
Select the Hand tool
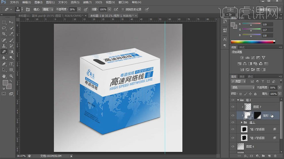(4, 76)
